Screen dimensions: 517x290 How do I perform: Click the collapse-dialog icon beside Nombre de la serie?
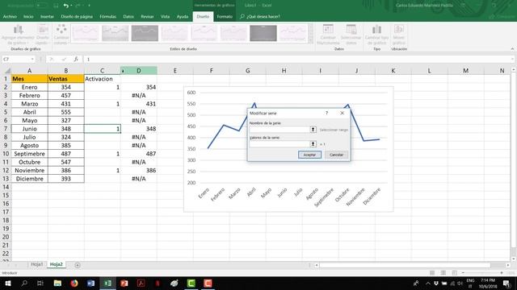pyautogui.click(x=313, y=130)
